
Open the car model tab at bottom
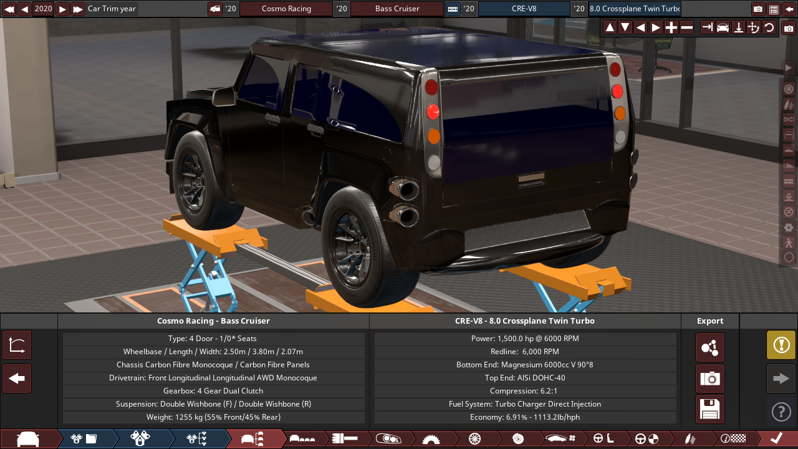pos(29,439)
